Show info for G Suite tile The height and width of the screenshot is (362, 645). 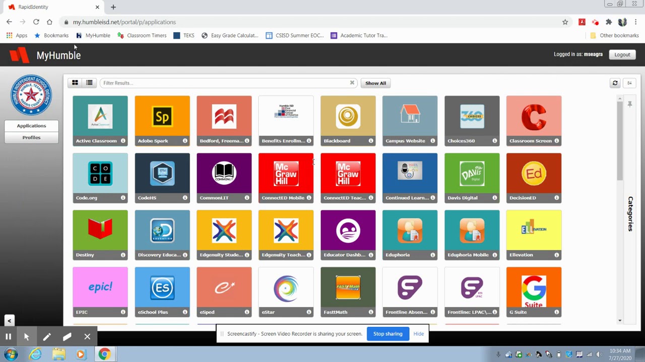click(557, 312)
